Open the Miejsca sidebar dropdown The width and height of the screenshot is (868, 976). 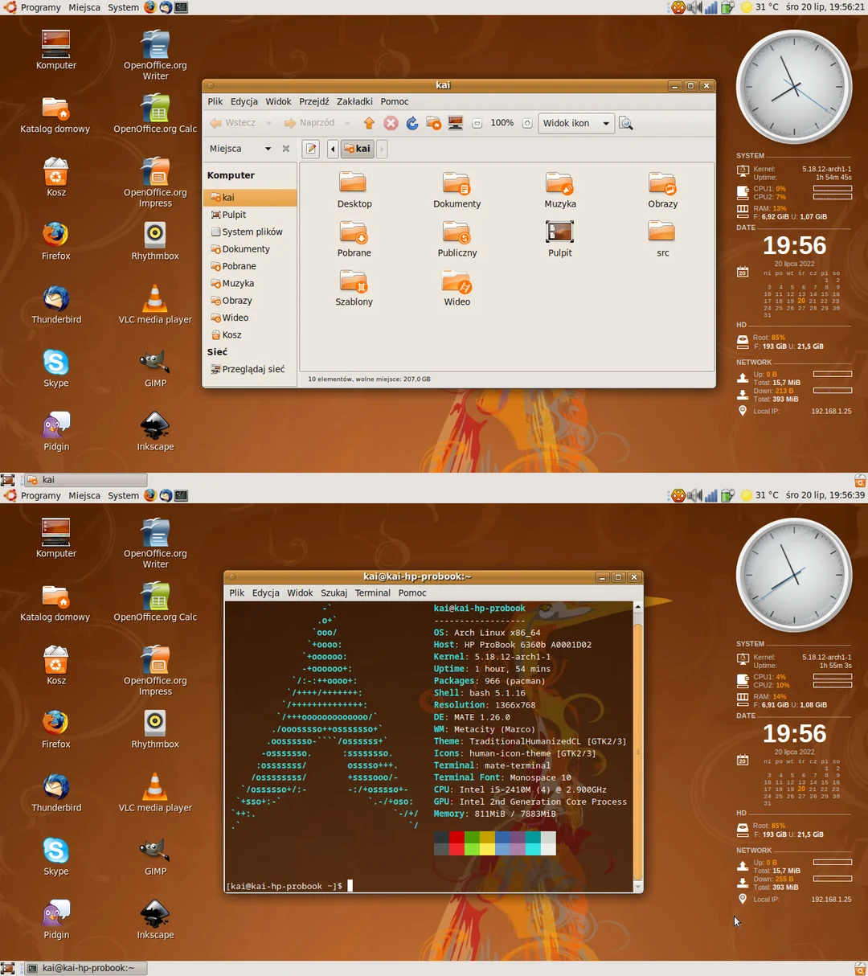click(x=239, y=149)
